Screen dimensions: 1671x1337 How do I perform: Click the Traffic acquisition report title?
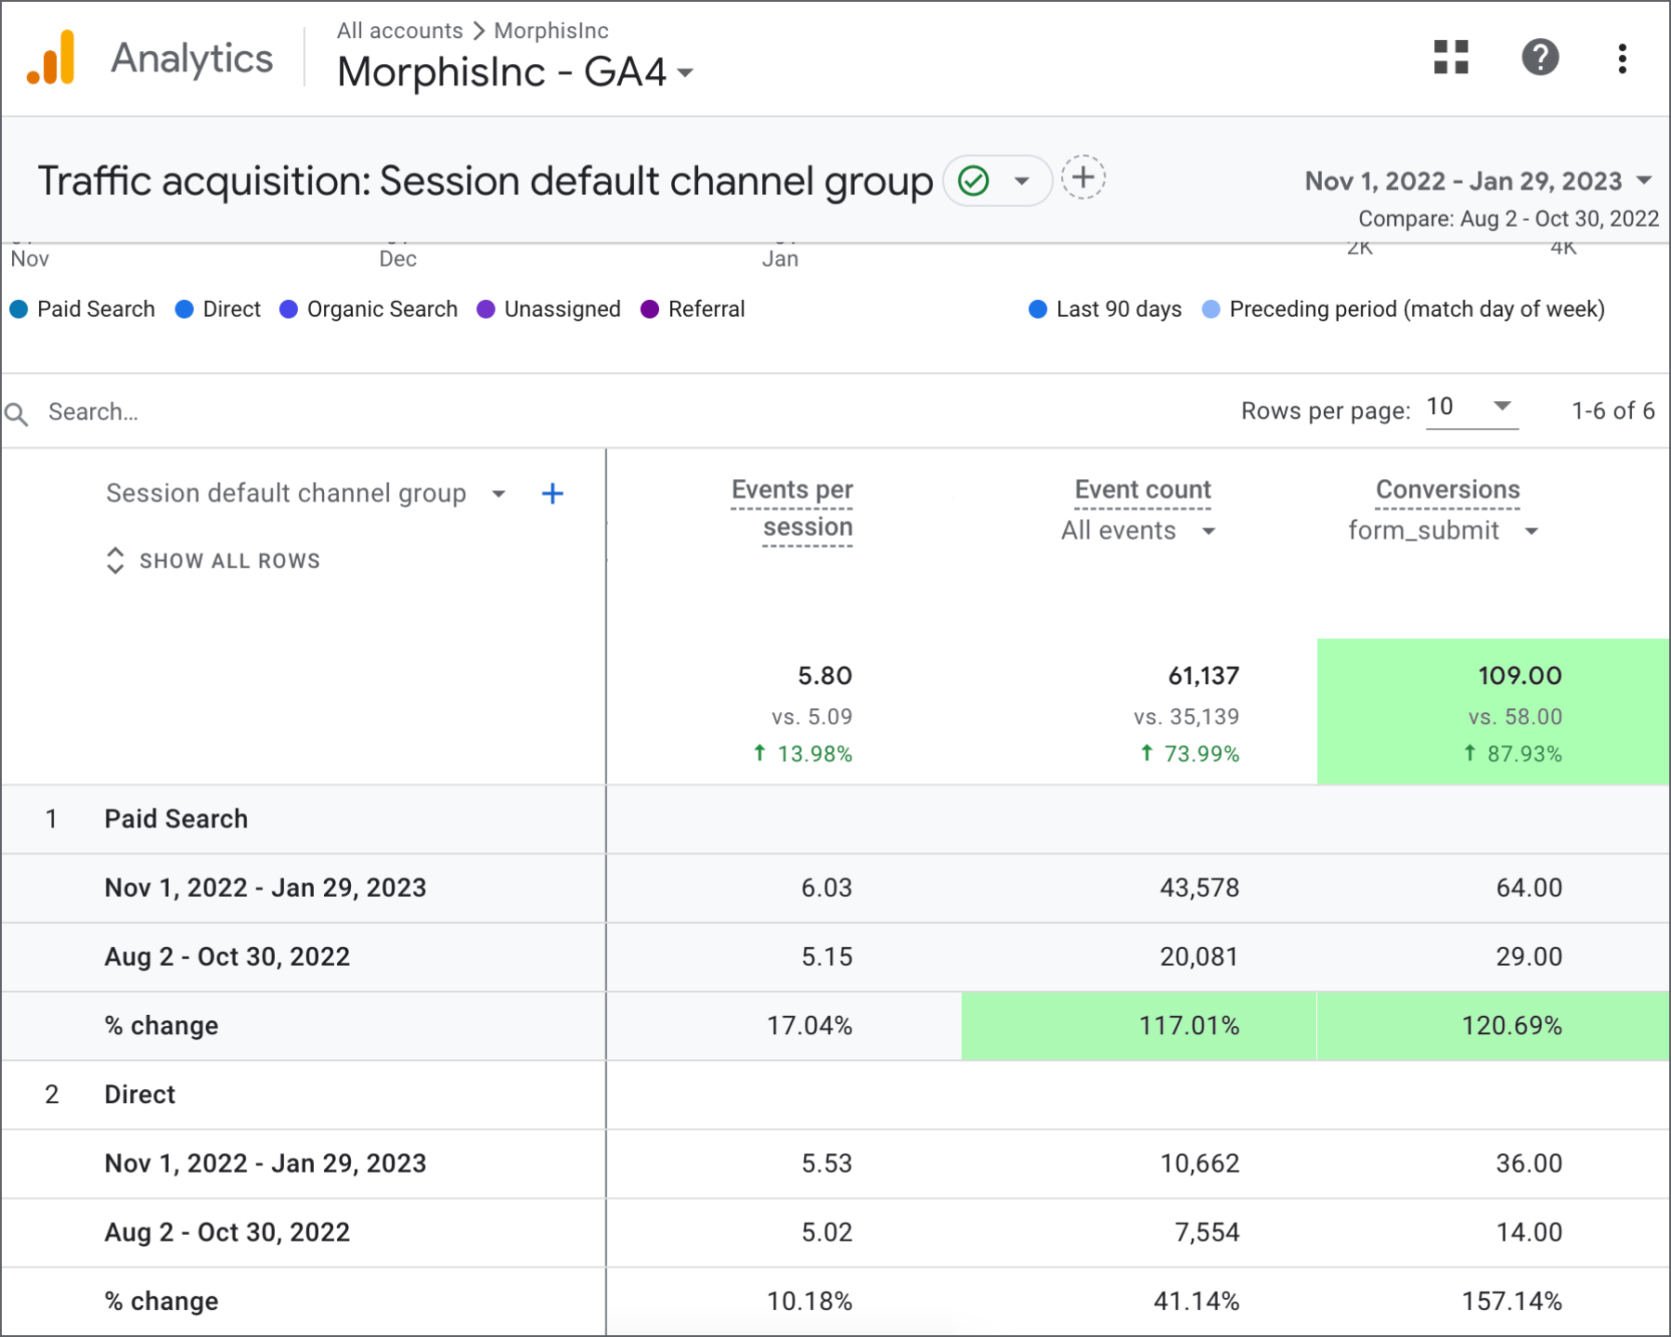(x=485, y=181)
